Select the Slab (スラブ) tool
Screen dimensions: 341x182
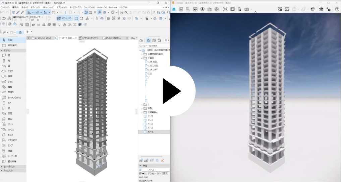click(x=10, y=71)
